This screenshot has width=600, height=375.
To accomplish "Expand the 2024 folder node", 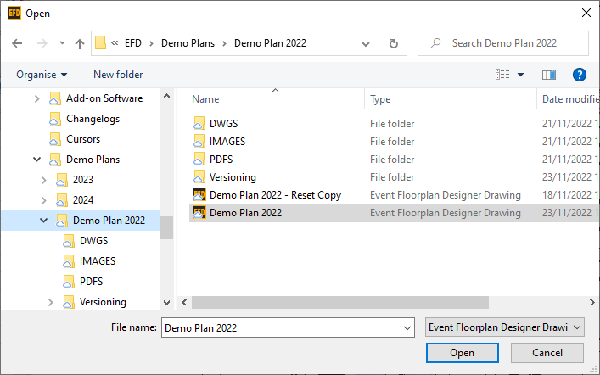I will [x=43, y=200].
